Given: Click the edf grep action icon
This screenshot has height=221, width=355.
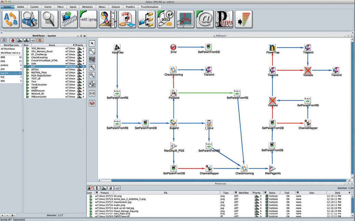Looking at the screenshot, I should point(88,19).
